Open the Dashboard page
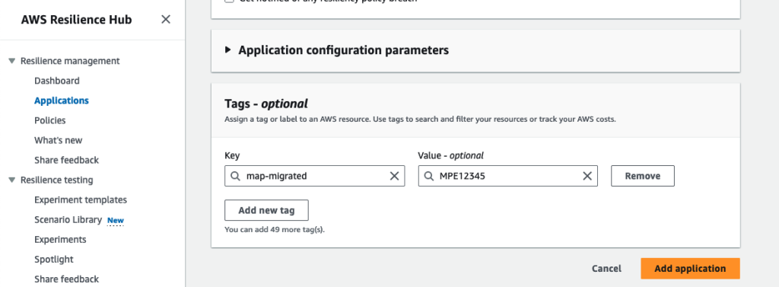 click(x=56, y=81)
